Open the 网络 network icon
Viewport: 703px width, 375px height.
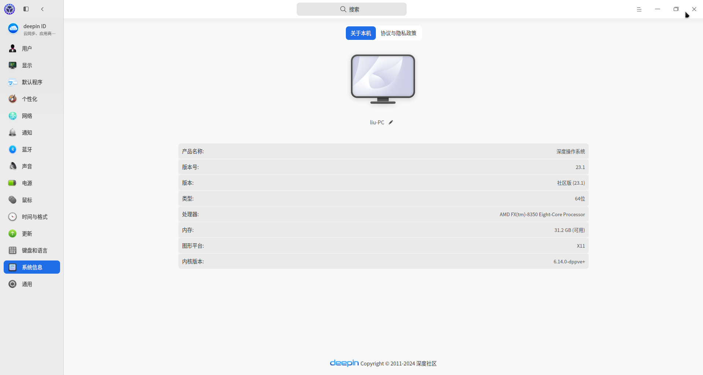click(x=12, y=116)
